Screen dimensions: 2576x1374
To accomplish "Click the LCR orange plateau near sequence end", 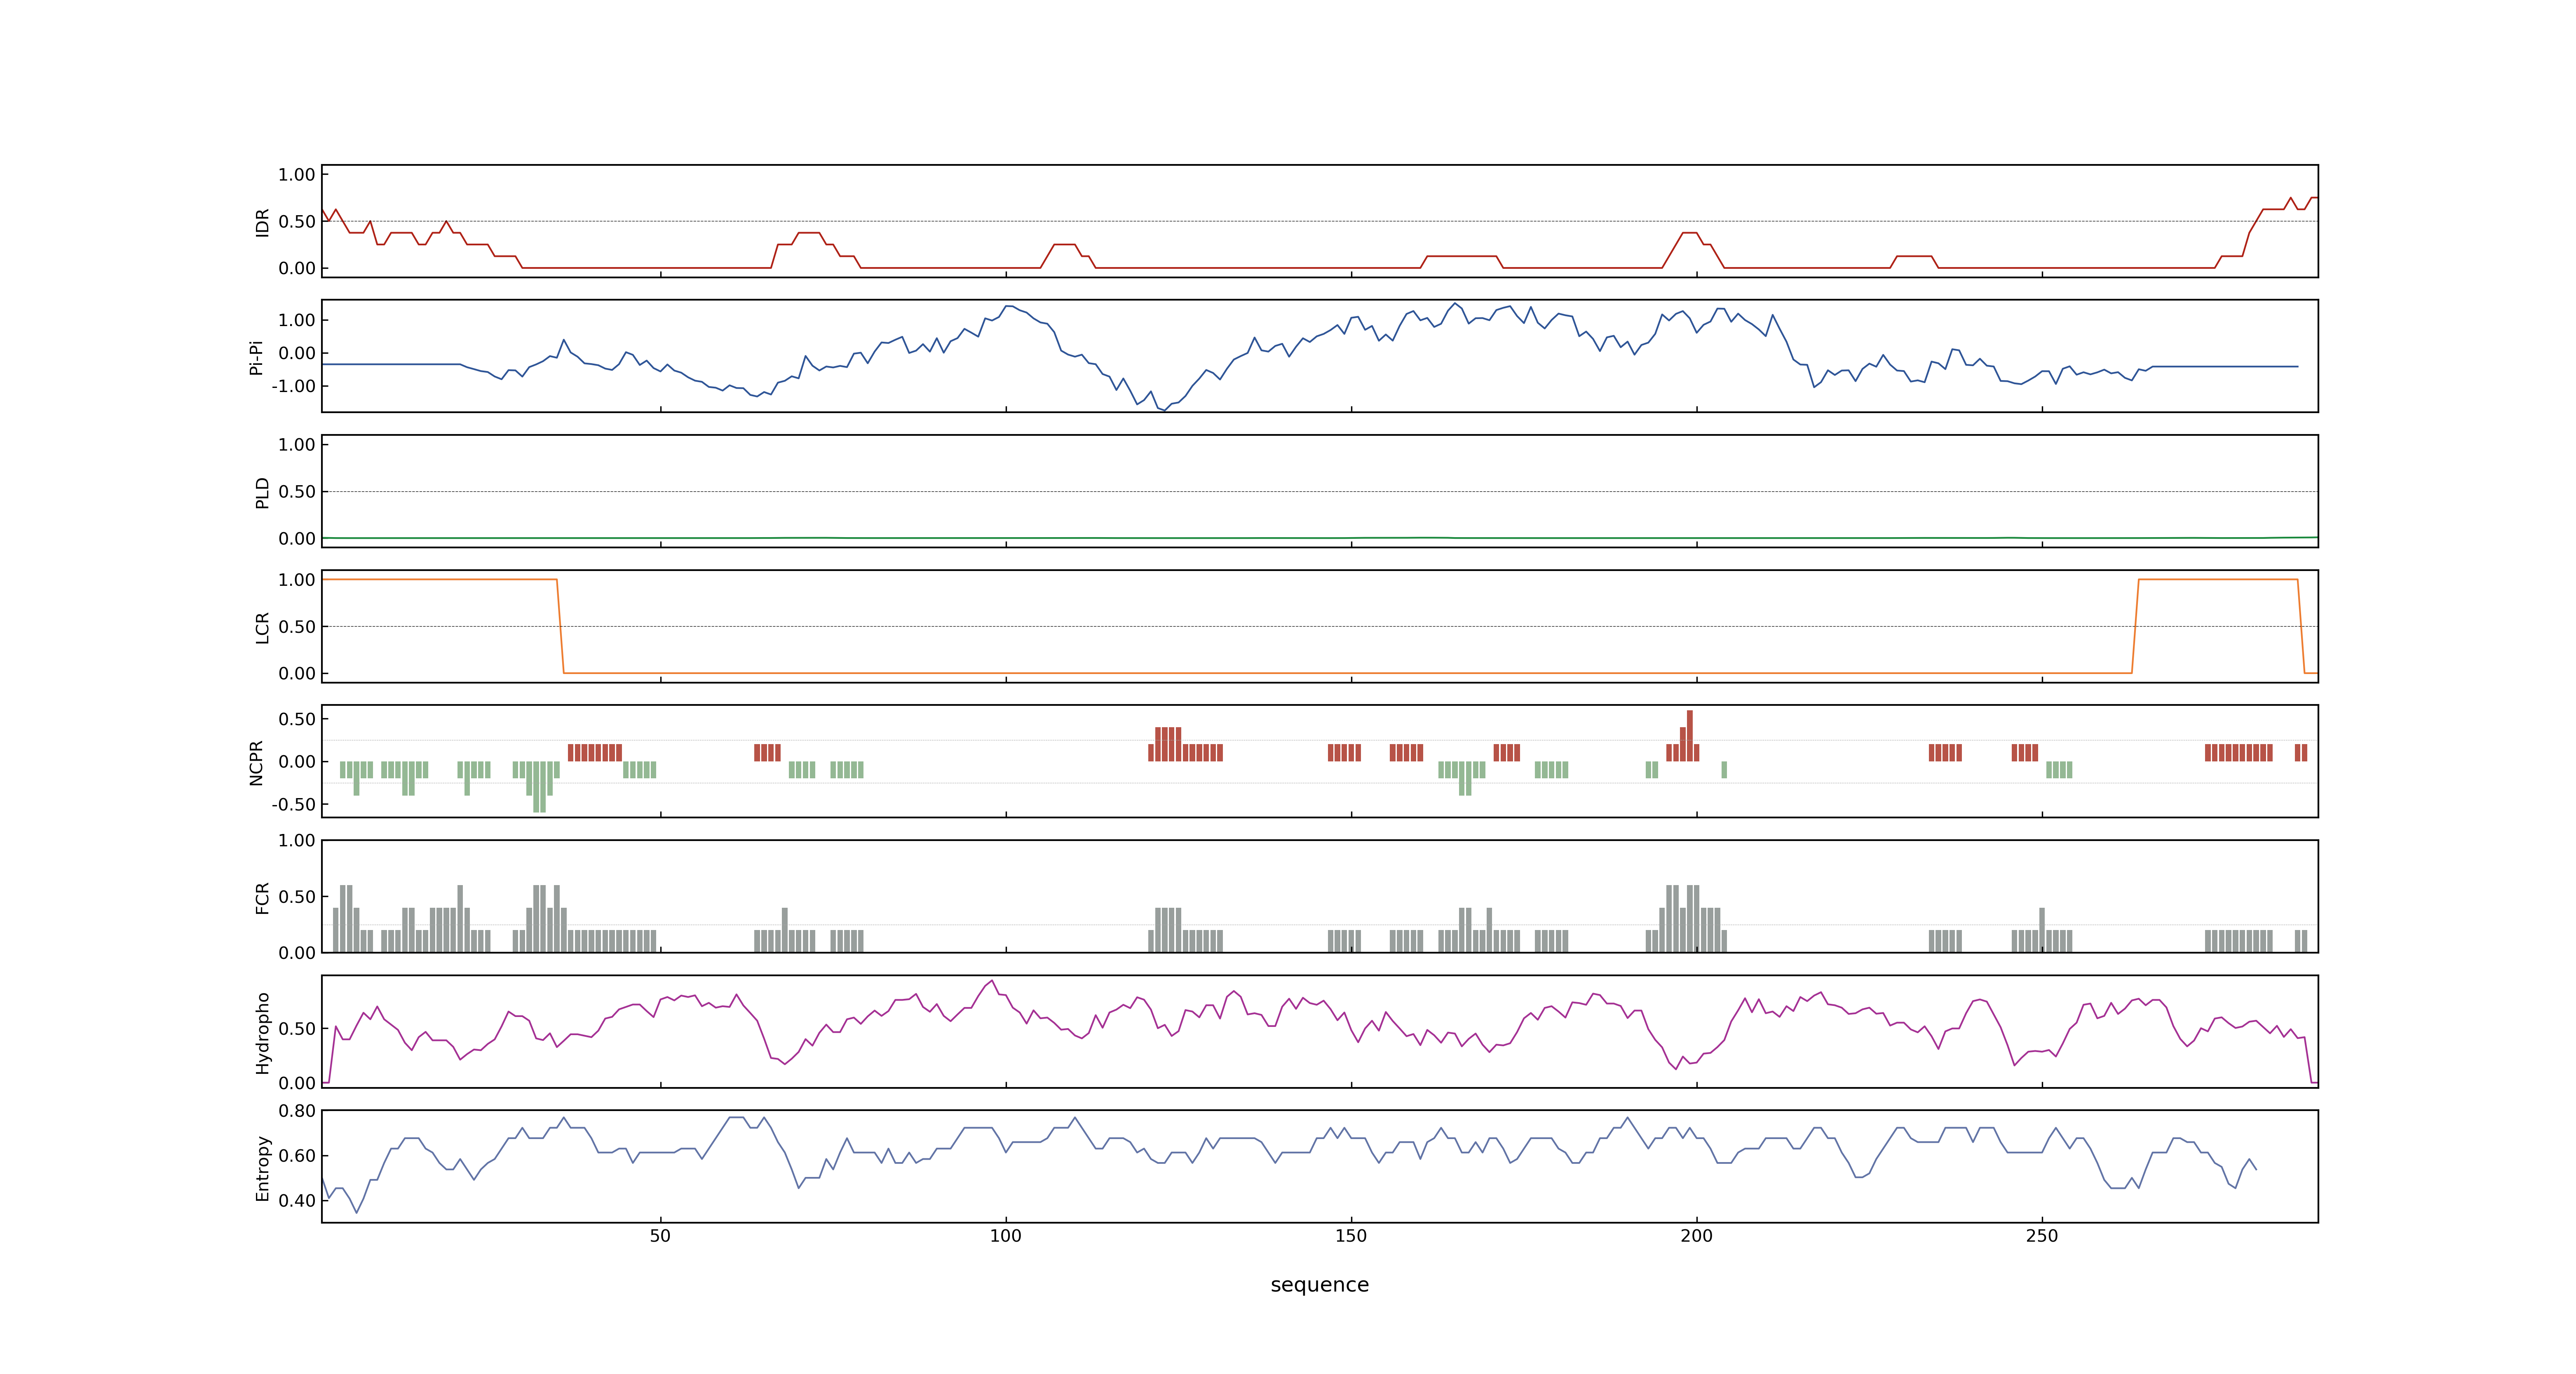I will click(2217, 580).
